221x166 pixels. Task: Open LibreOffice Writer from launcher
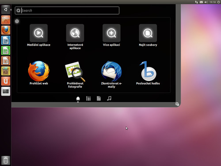(x=6, y=40)
